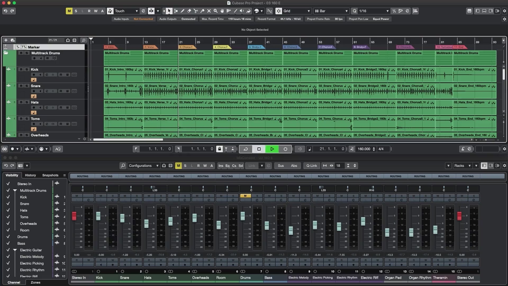The width and height of the screenshot is (508, 286).
Task: Mute the Kick track
Action: [21, 69]
